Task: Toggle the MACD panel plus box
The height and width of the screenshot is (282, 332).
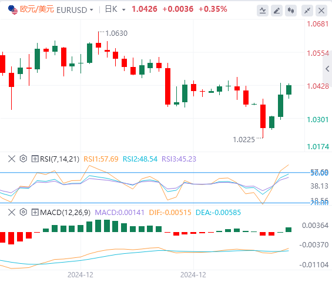Action: [35, 212]
